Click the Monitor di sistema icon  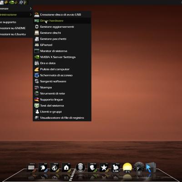point(37,51)
